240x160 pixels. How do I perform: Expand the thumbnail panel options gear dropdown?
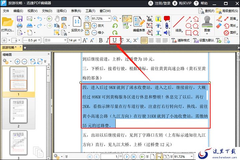tap(11, 61)
